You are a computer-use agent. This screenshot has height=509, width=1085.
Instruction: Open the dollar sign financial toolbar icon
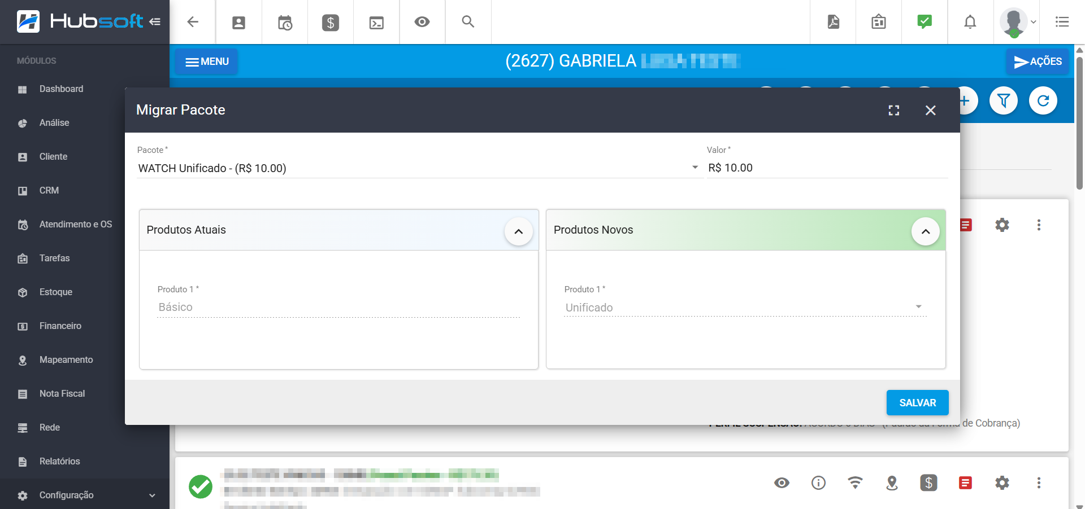pyautogui.click(x=331, y=23)
